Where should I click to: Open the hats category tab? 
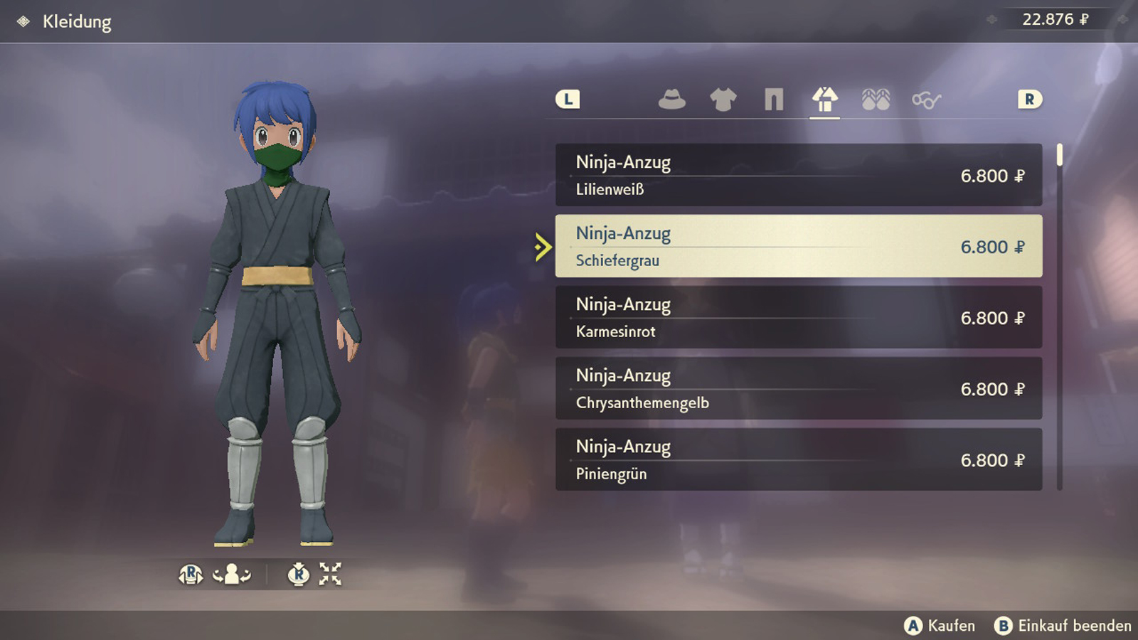pos(671,100)
